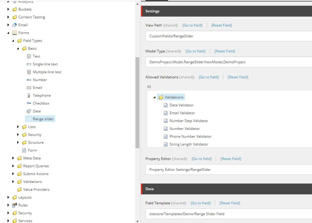This screenshot has height=223, width=312.
Task: Select the Single-line text item
Action: pyautogui.click(x=45, y=64)
